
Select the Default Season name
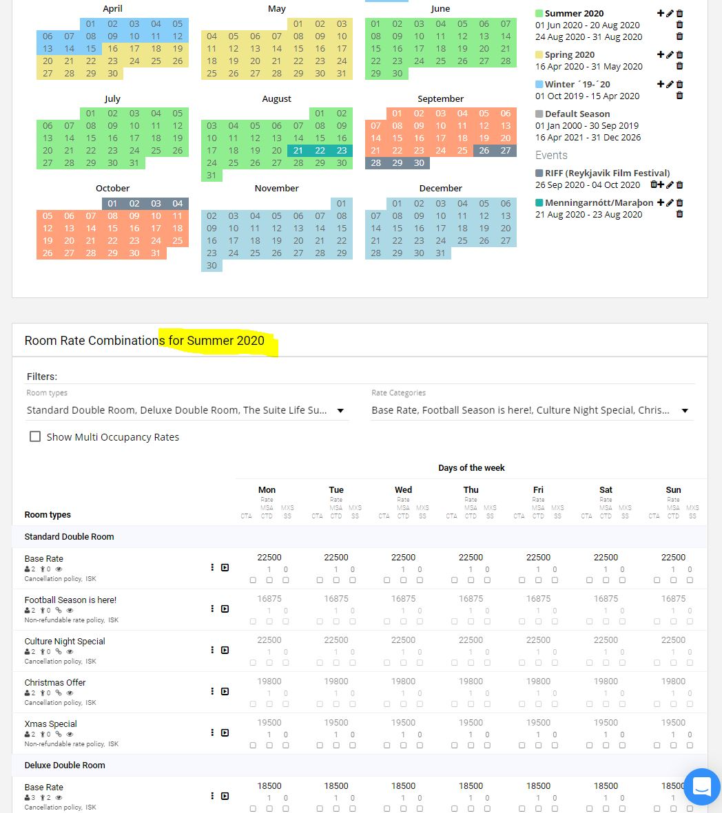click(577, 114)
